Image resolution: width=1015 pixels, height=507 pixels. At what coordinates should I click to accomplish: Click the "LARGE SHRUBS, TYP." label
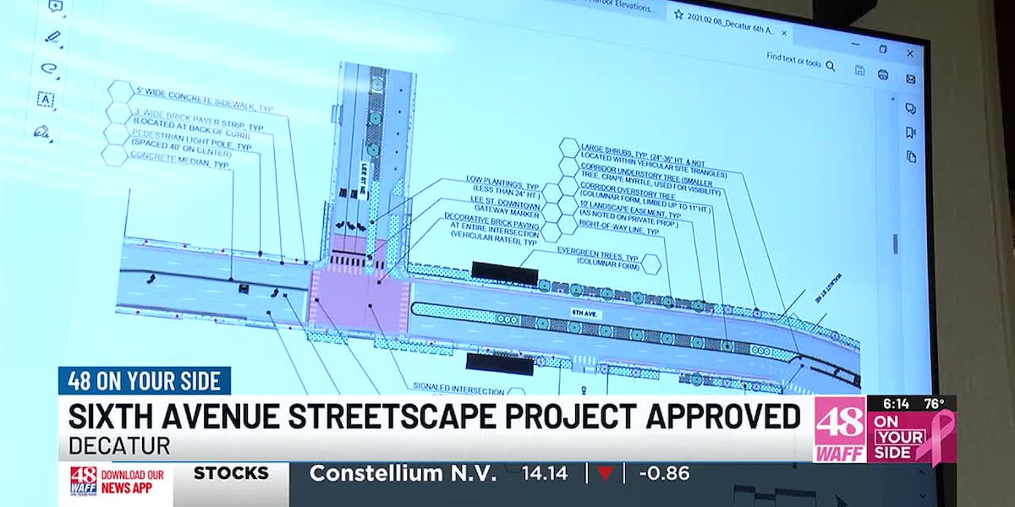click(x=612, y=150)
